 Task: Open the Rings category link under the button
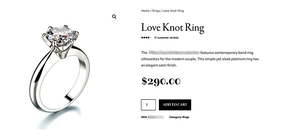(x=186, y=117)
